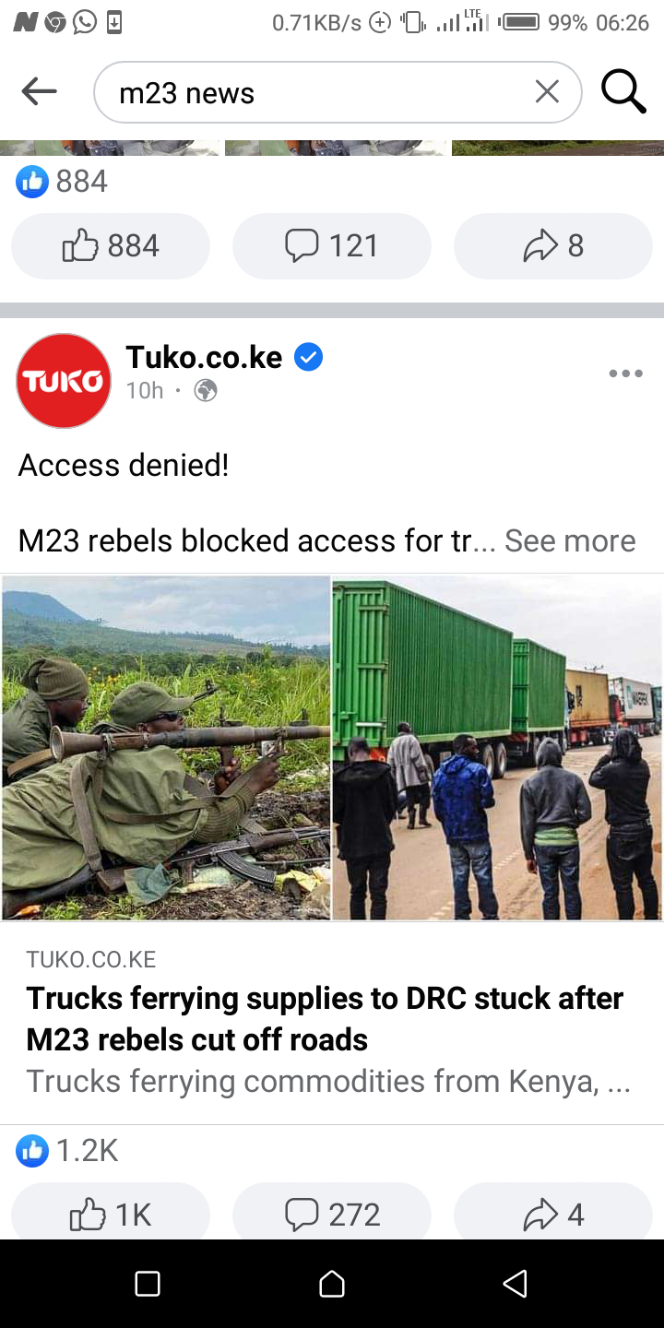View reactions for the 884 count

coord(62,181)
